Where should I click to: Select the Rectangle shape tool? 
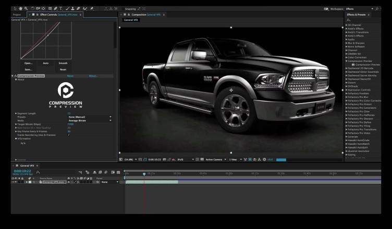pyautogui.click(x=50, y=9)
